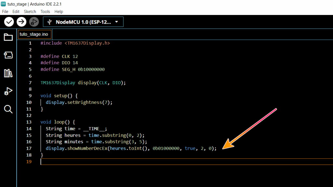Select the tuto_stage.ino tab

34,34
